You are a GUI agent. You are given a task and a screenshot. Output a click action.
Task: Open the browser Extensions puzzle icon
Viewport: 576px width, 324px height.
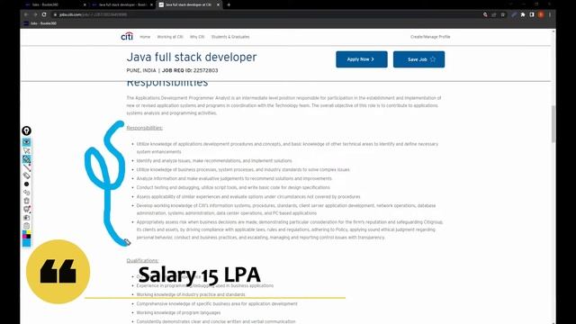pyautogui.click(x=523, y=14)
